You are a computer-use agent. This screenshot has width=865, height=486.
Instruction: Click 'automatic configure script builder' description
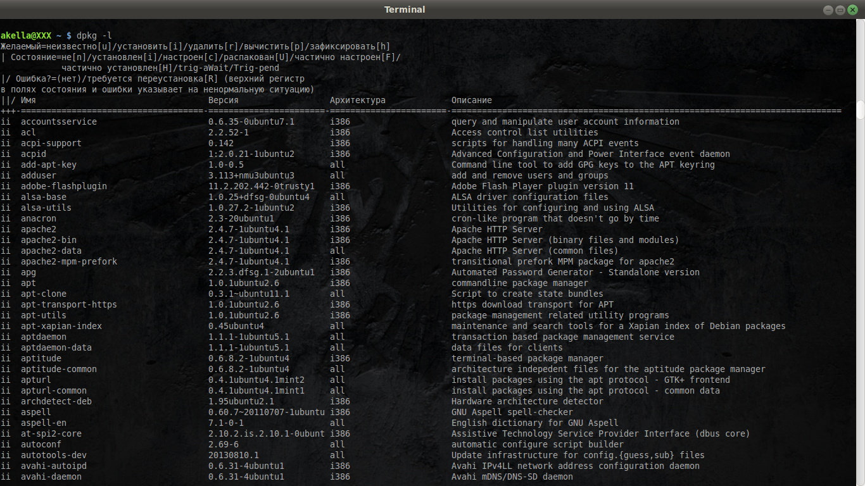click(538, 444)
